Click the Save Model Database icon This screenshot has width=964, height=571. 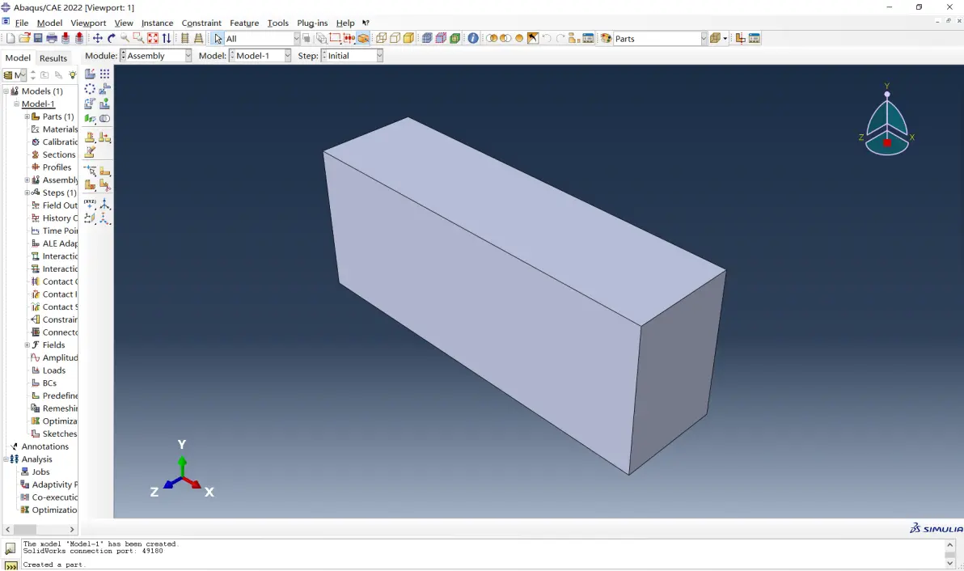[38, 38]
